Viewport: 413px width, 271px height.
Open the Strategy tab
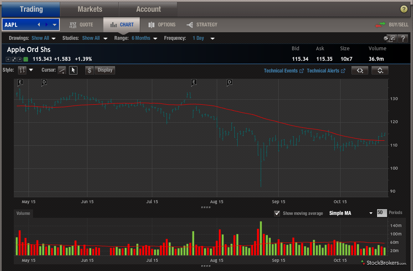pyautogui.click(x=202, y=25)
